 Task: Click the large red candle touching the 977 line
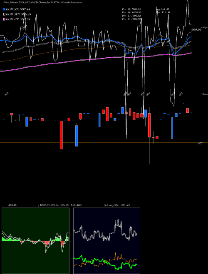61,135
